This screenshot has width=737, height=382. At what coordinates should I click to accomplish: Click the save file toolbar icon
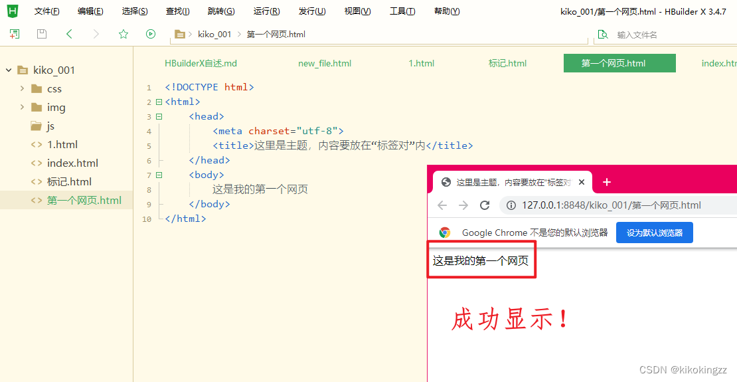42,34
